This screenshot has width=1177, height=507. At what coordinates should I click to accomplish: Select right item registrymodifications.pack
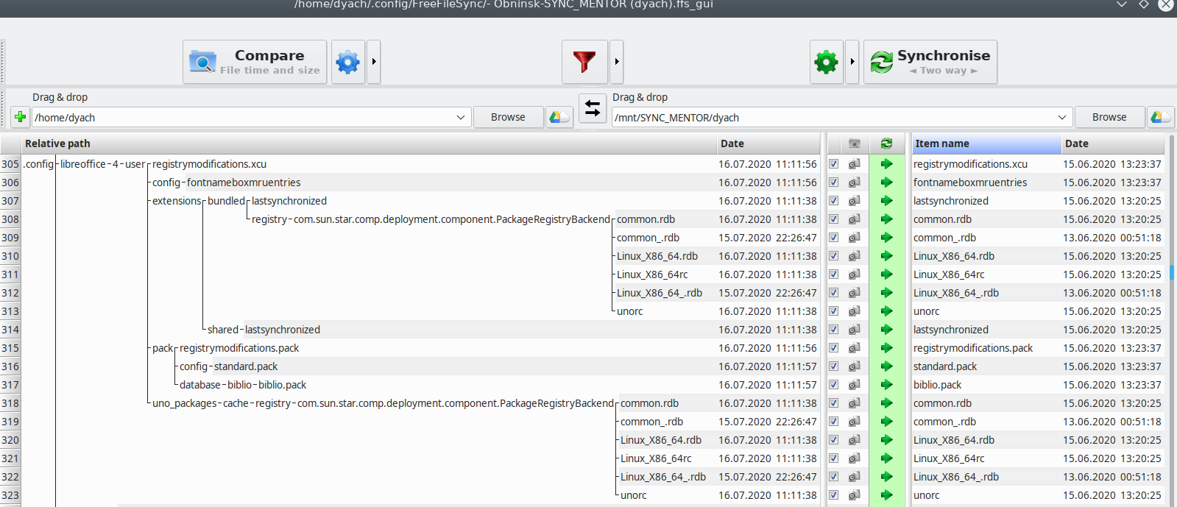[973, 348]
